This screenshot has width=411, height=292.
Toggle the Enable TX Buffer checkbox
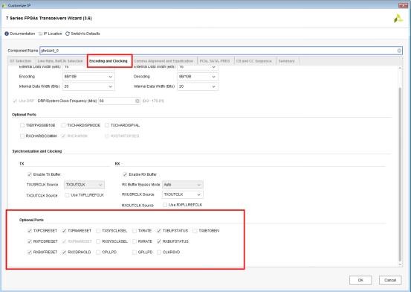(30, 174)
